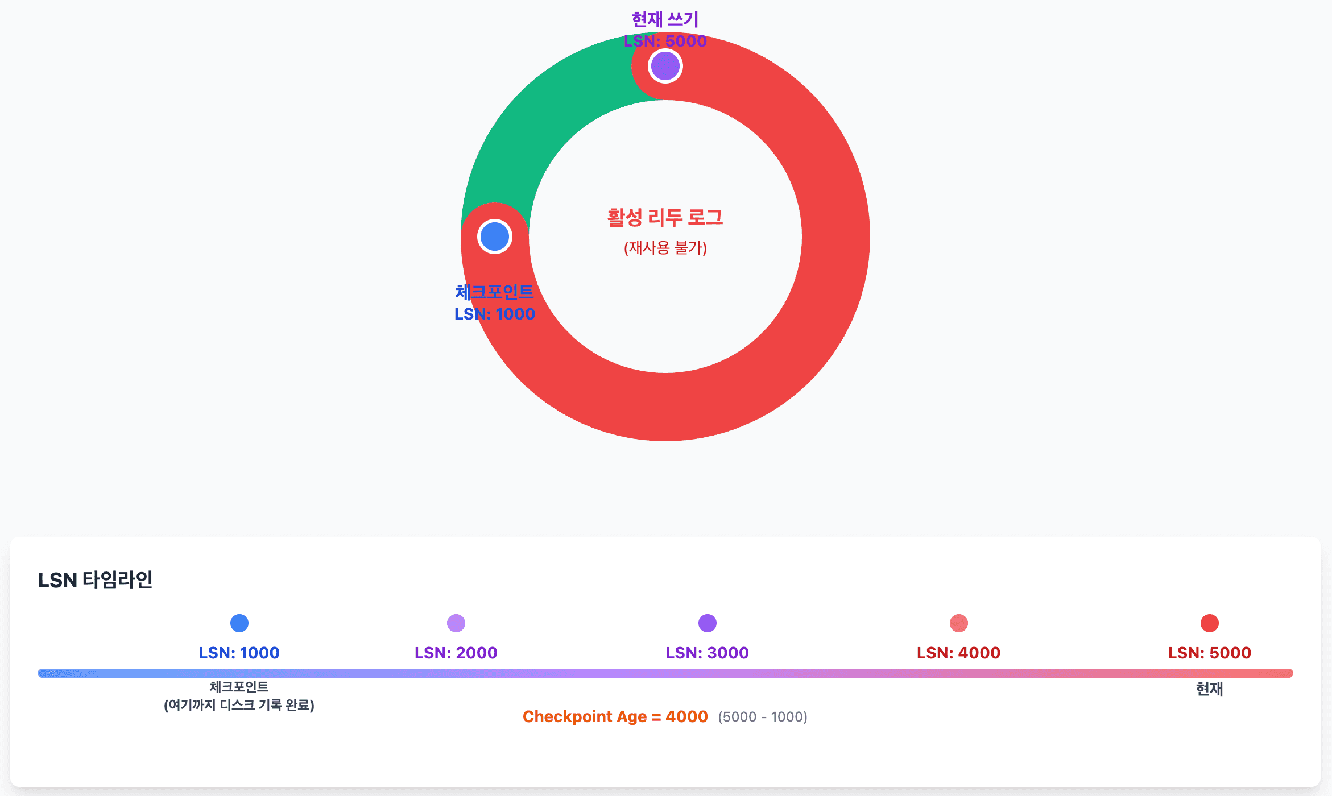Select the blue LSN 1000 timeline dot
The image size is (1332, 796).
(x=239, y=623)
